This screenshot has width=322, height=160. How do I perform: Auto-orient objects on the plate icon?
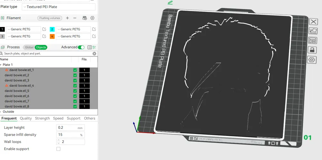pyautogui.click(x=313, y=31)
